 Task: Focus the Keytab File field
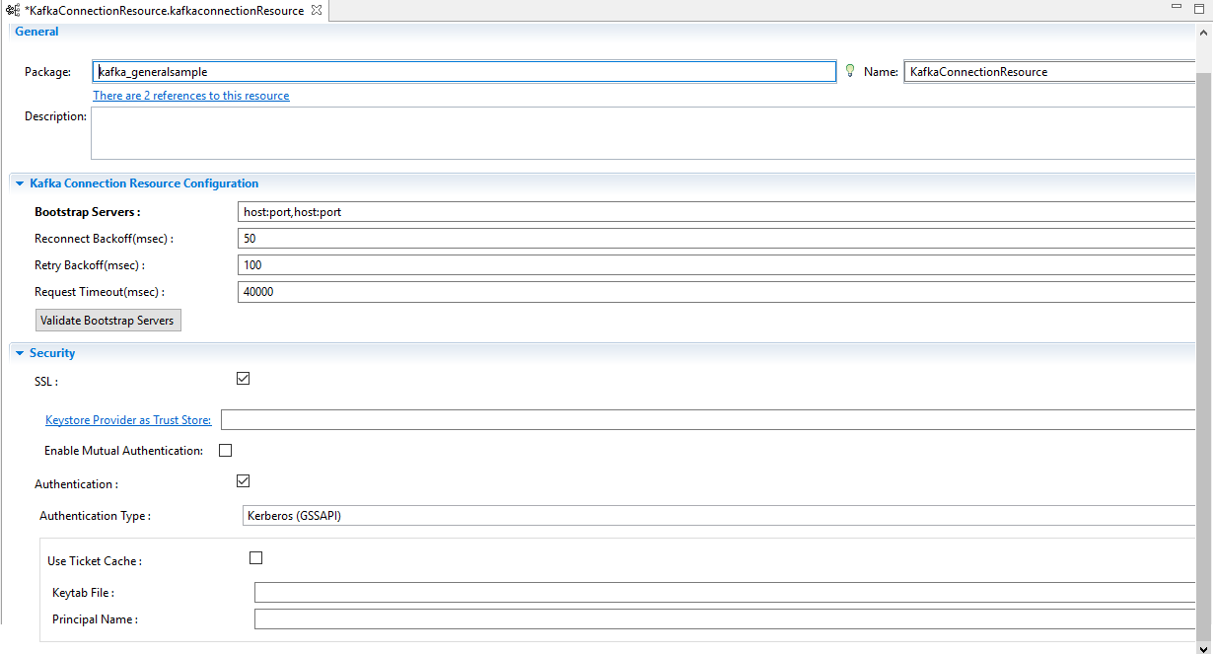pos(725,592)
